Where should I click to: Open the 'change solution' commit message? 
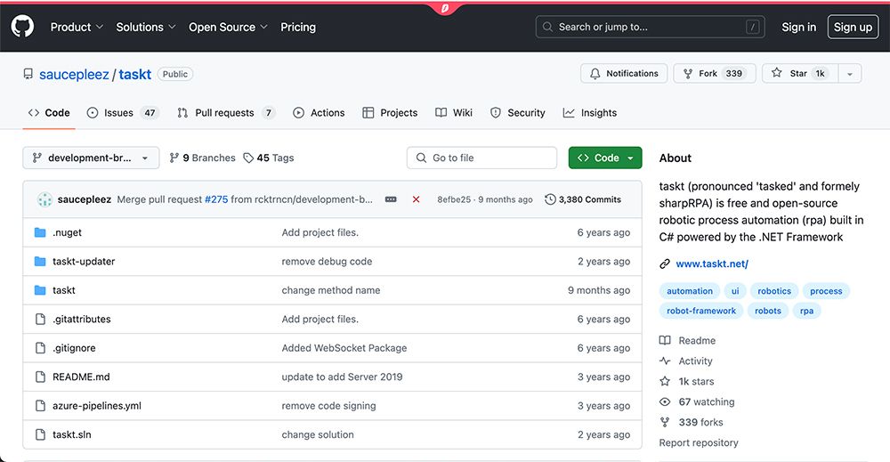click(x=318, y=434)
